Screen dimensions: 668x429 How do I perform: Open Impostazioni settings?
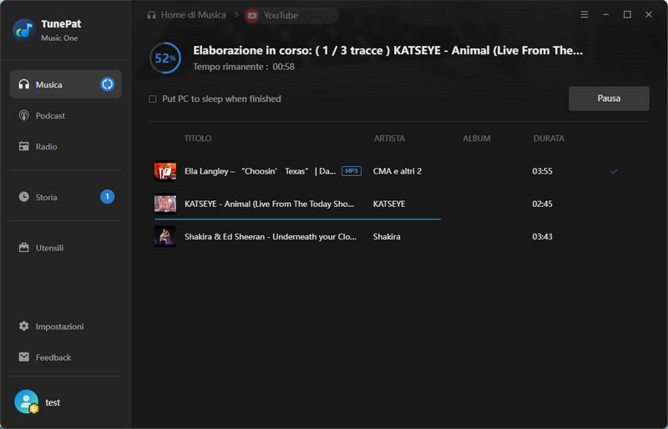coord(66,326)
